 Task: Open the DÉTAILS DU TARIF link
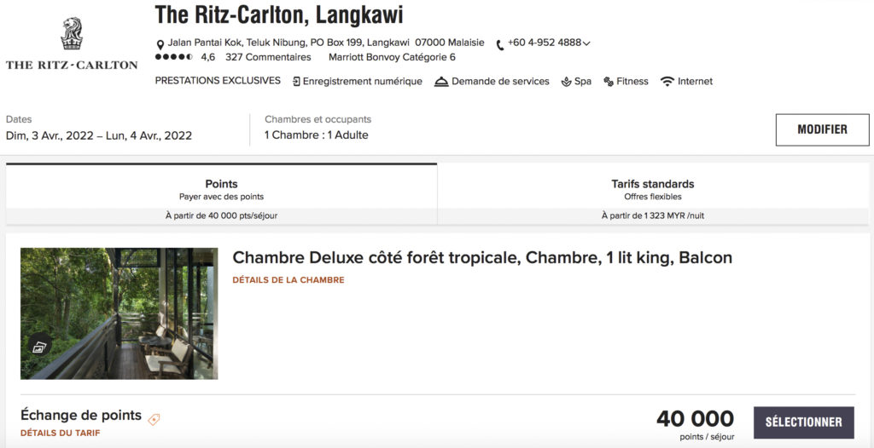click(x=61, y=433)
